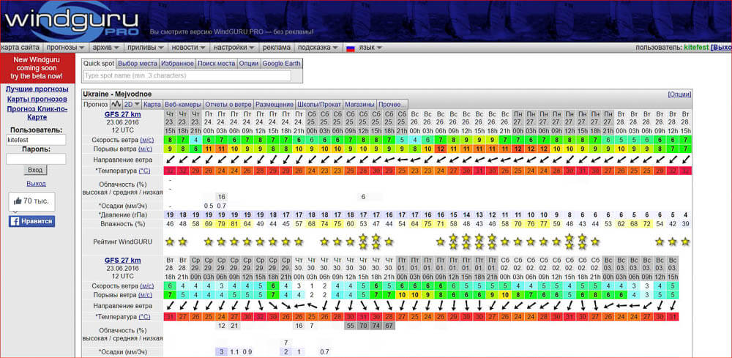Viewport: 732px width, 358px height.
Task: Switch to Выбор места tab
Action: (138, 64)
